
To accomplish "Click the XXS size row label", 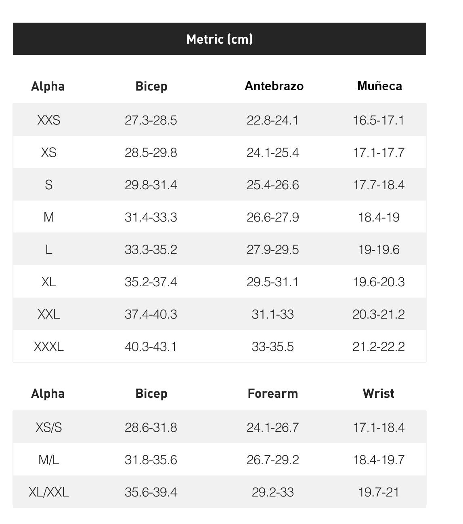I will coord(48,120).
